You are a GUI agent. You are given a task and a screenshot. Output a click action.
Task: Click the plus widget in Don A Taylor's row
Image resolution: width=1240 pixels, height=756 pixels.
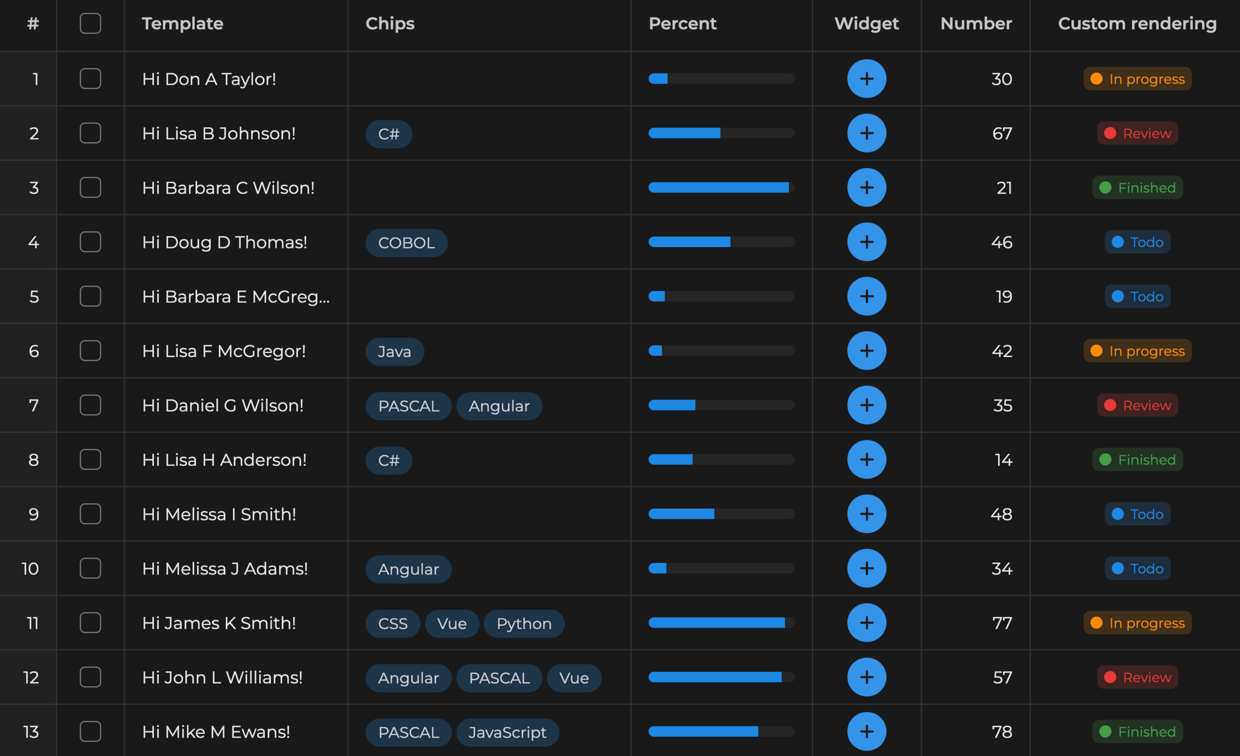[x=866, y=78]
